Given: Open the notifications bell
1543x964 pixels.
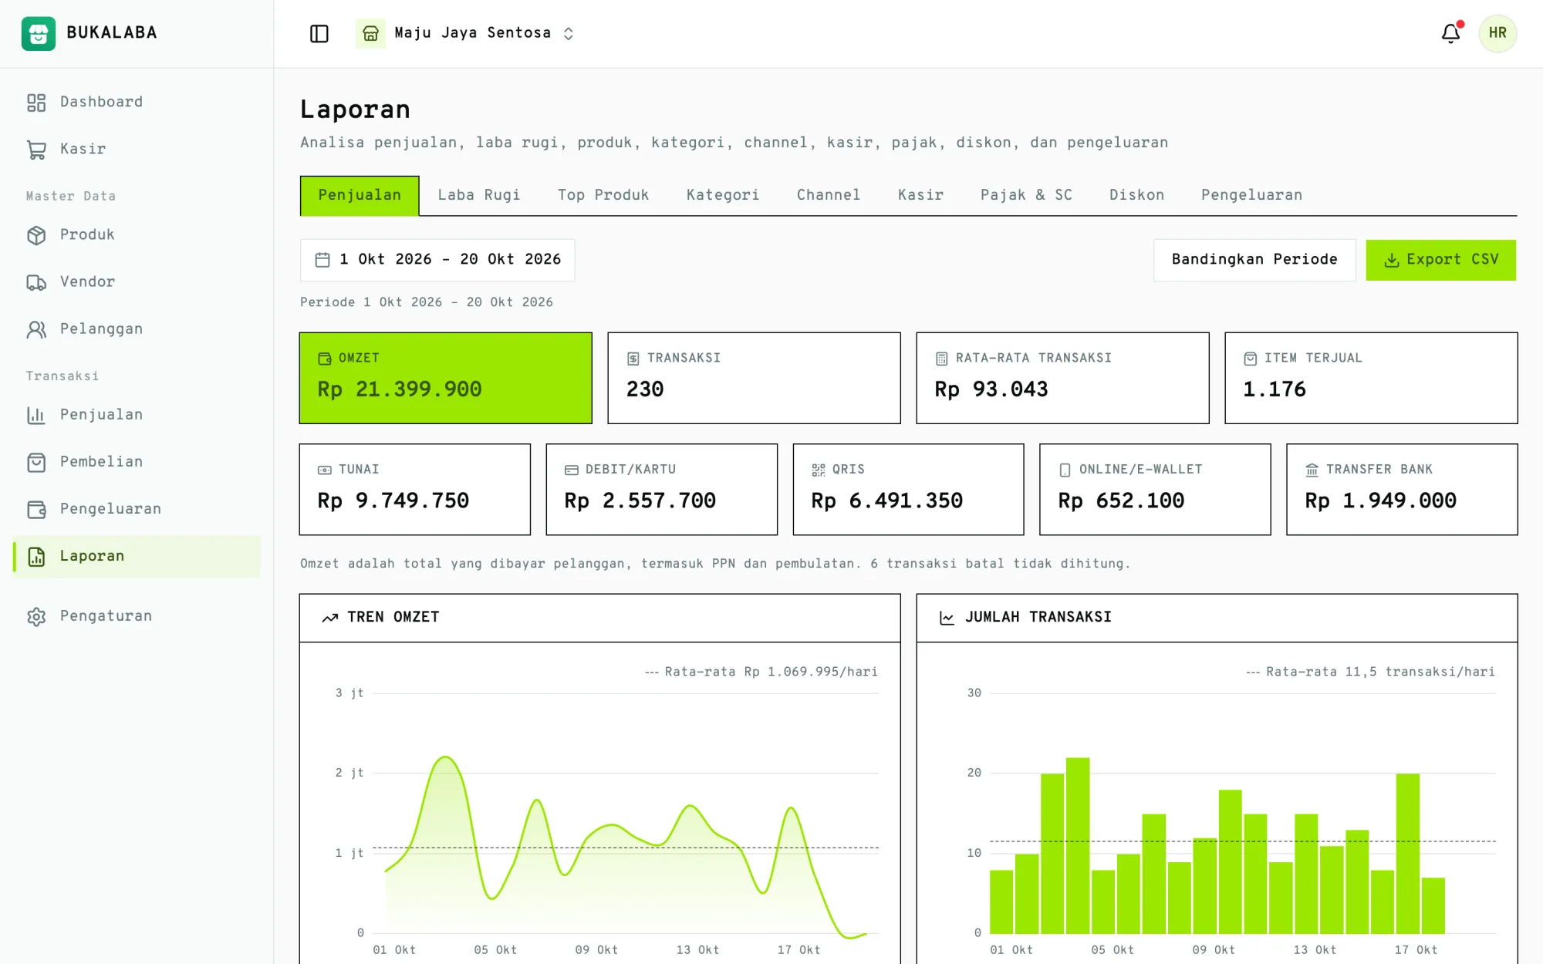Looking at the screenshot, I should coord(1450,33).
